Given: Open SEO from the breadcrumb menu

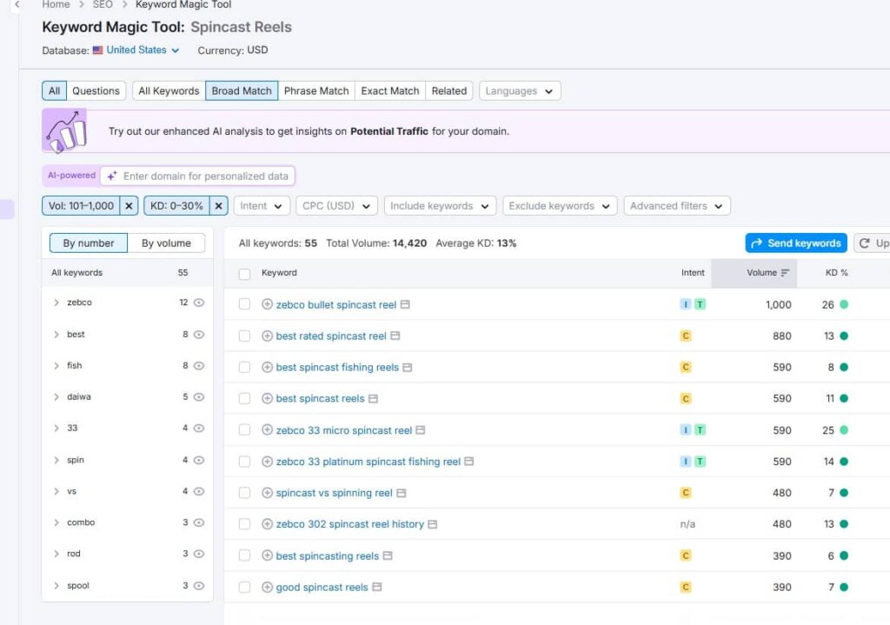Looking at the screenshot, I should (x=102, y=5).
